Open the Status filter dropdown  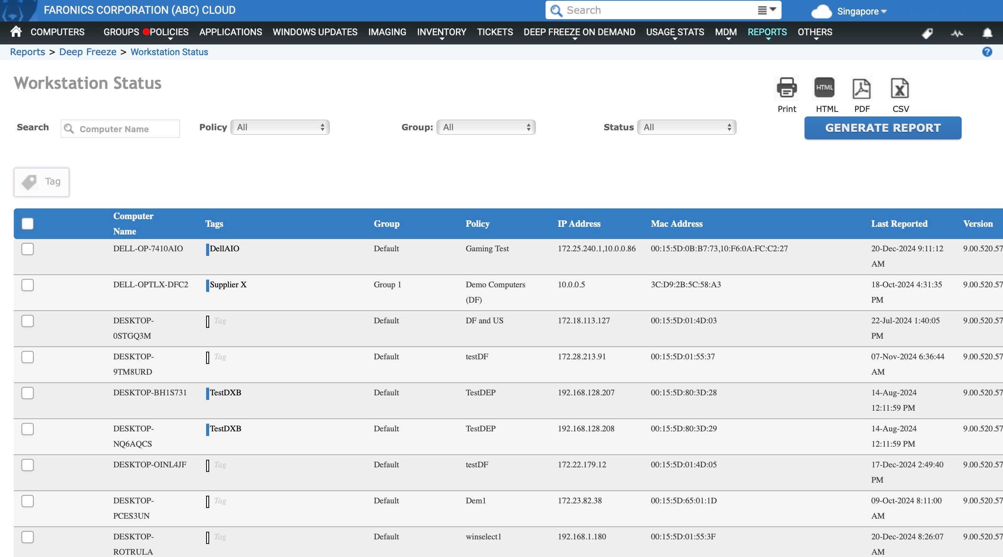(x=687, y=127)
